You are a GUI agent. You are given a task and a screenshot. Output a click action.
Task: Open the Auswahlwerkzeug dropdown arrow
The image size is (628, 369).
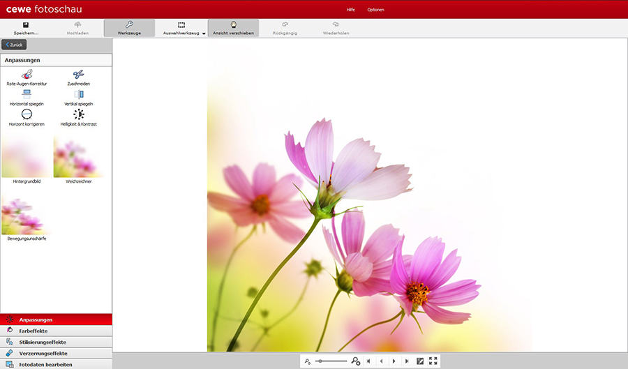tap(204, 33)
